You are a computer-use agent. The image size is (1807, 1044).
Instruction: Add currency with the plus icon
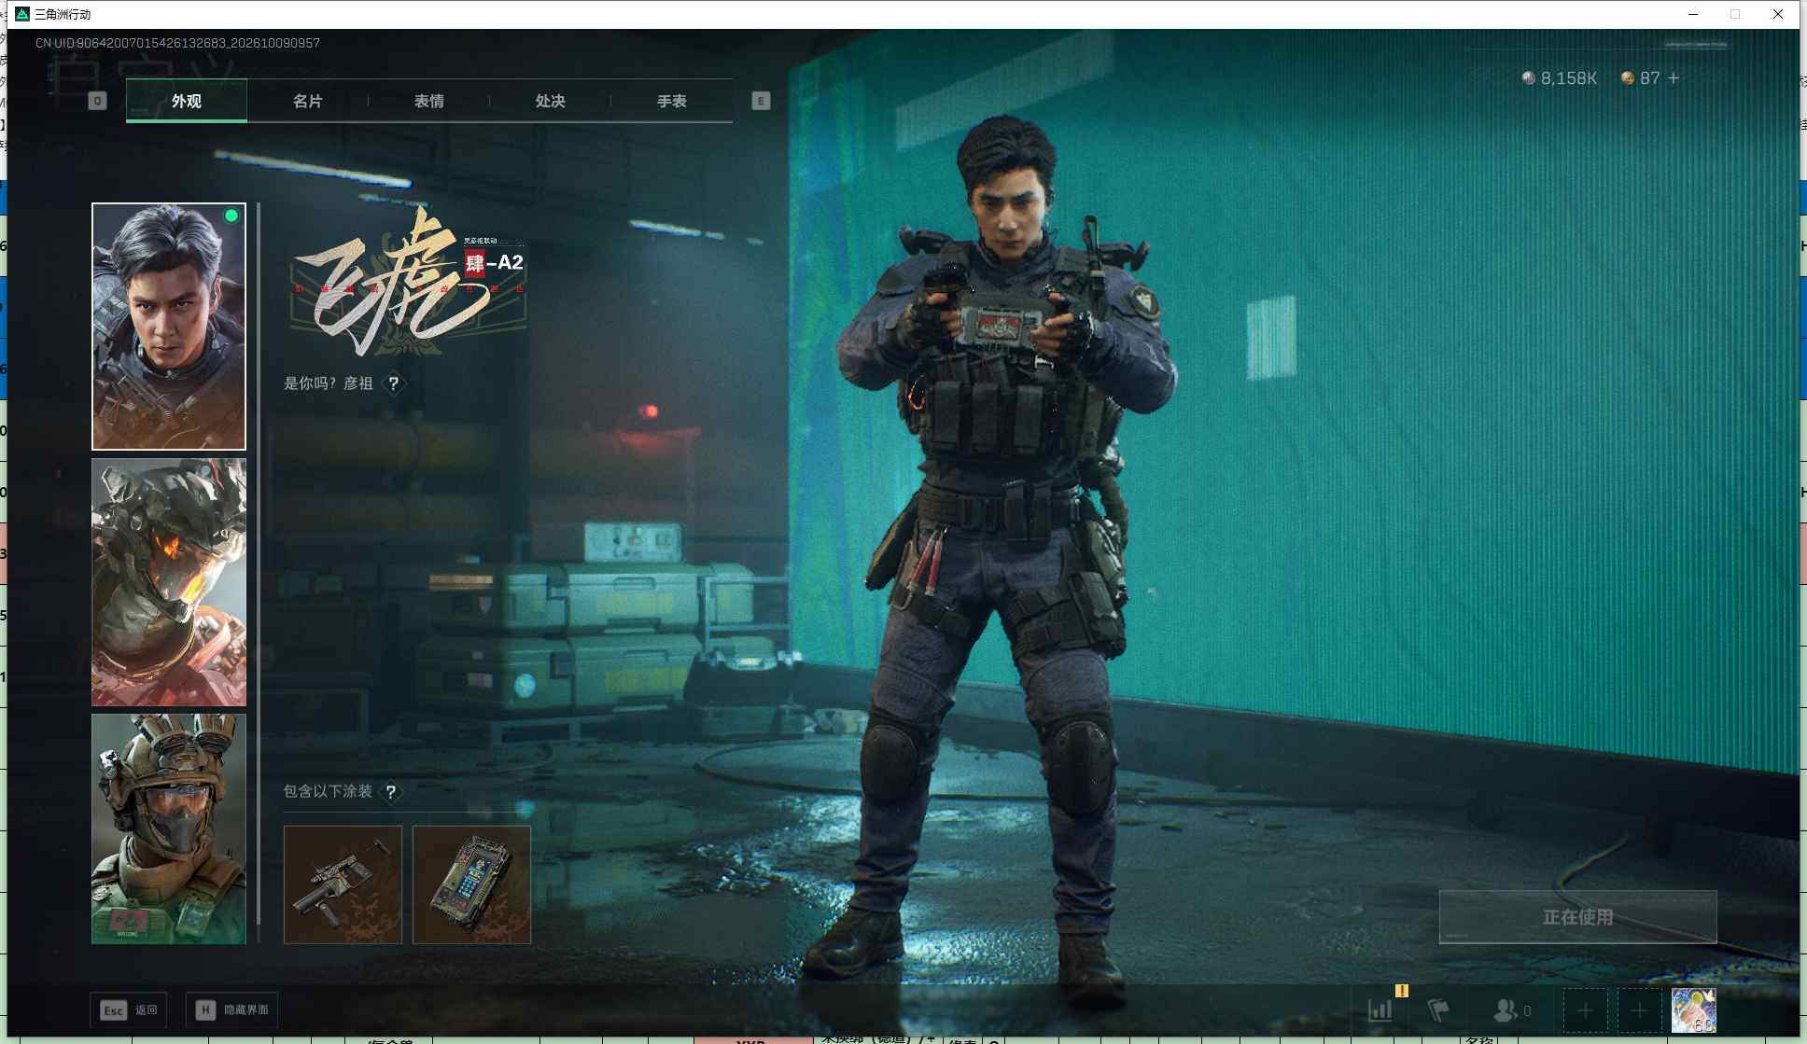[1674, 78]
